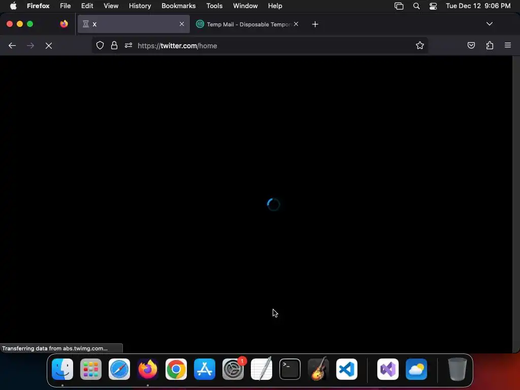
Task: Open site permissions icon in address bar
Action: coord(128,45)
